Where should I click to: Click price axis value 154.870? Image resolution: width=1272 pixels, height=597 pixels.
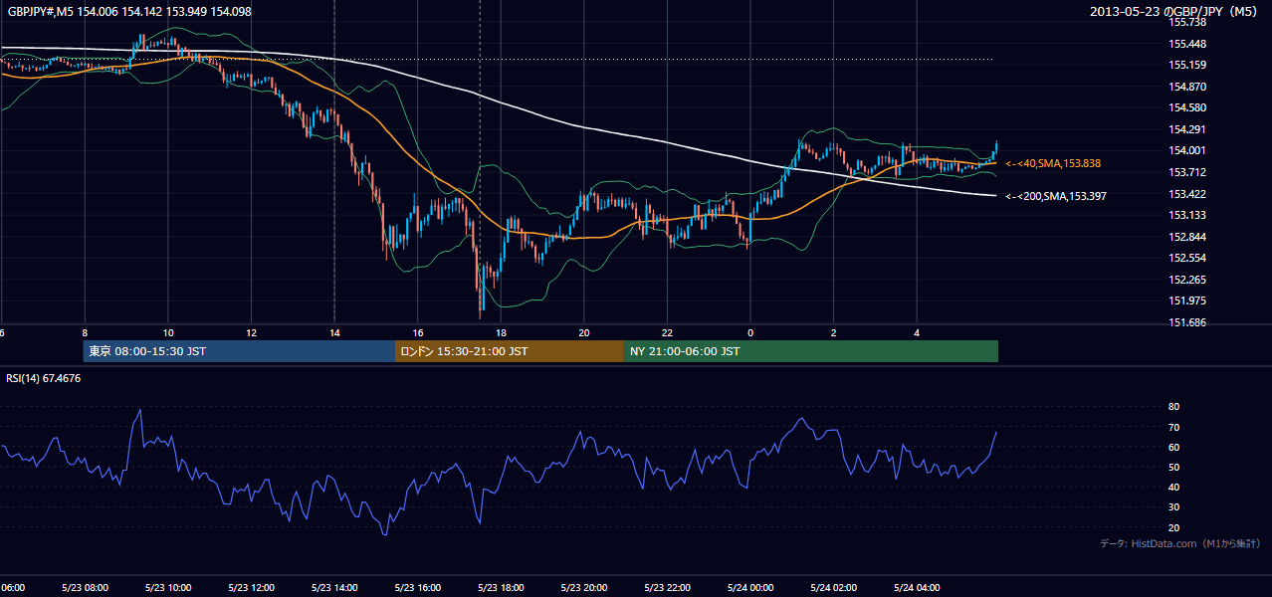[1186, 87]
